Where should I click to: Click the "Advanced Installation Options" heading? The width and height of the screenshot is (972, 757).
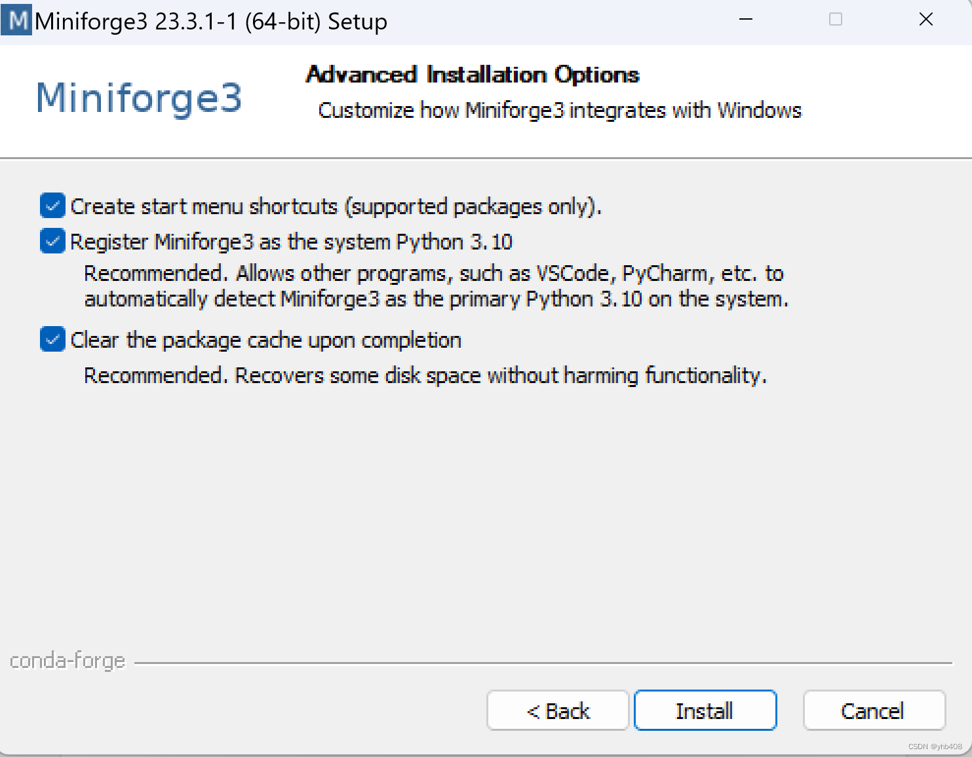tap(473, 75)
